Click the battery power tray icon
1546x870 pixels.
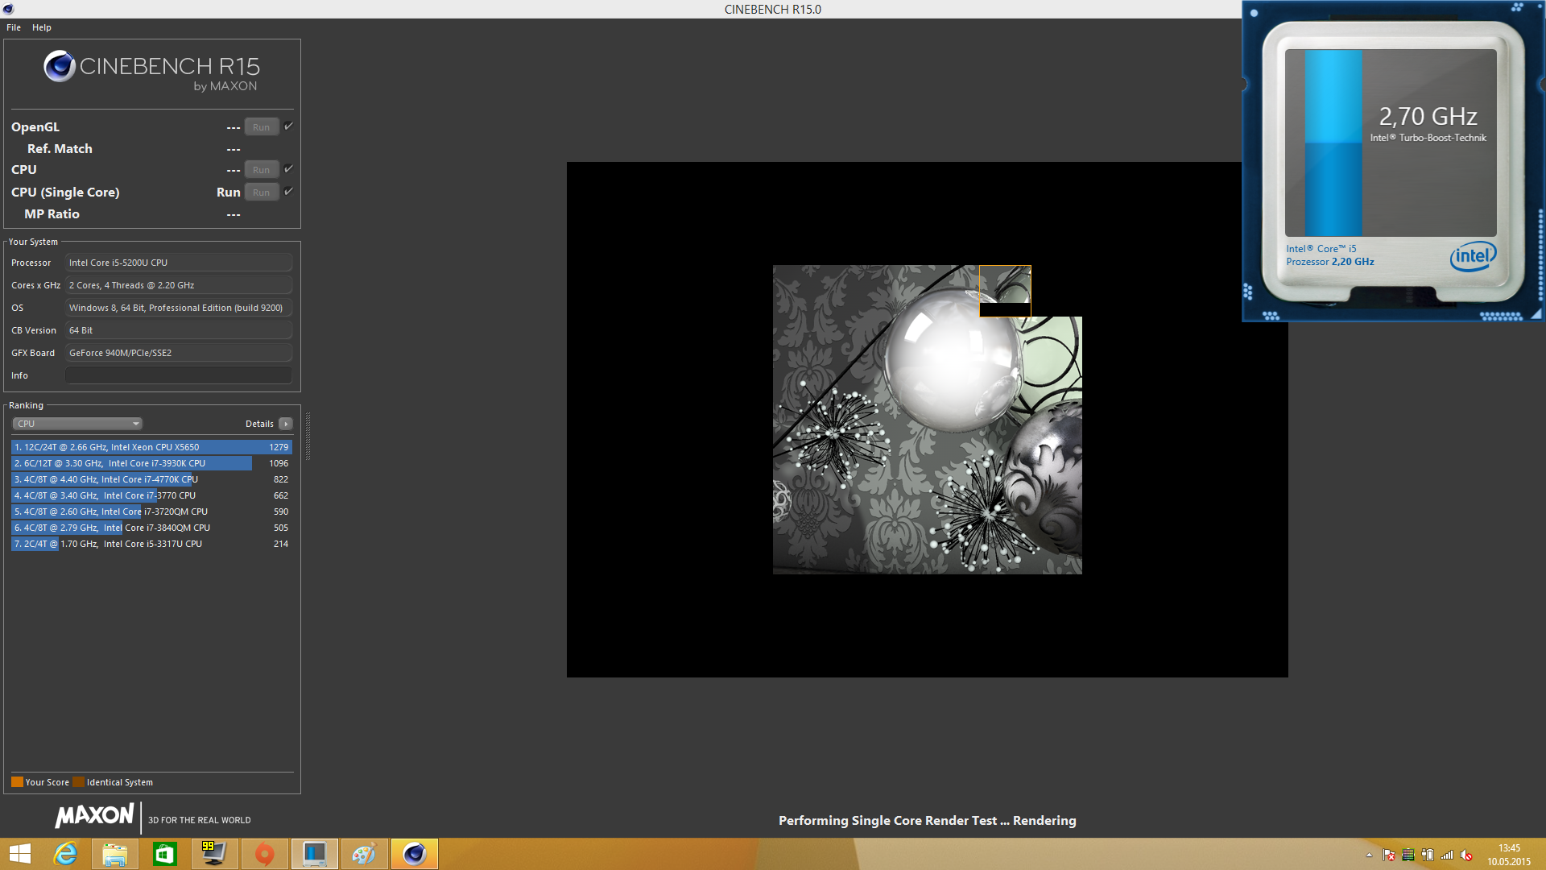pos(1428,855)
